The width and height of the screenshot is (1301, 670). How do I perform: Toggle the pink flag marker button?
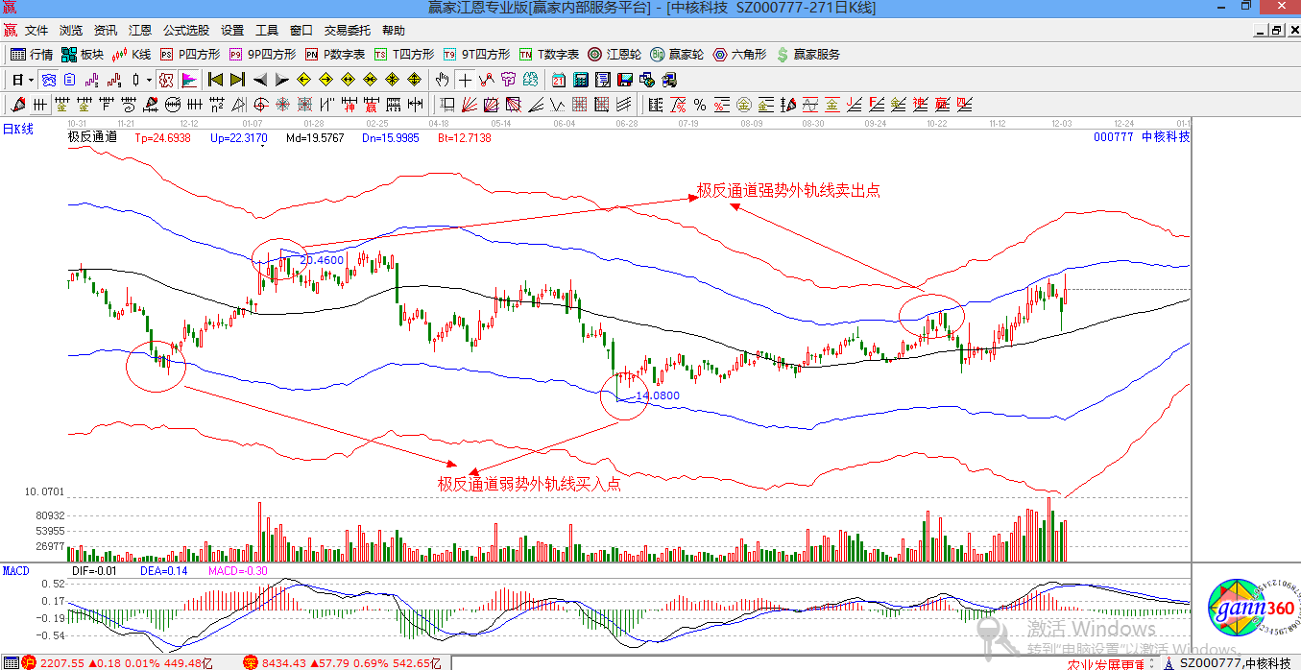click(x=189, y=80)
